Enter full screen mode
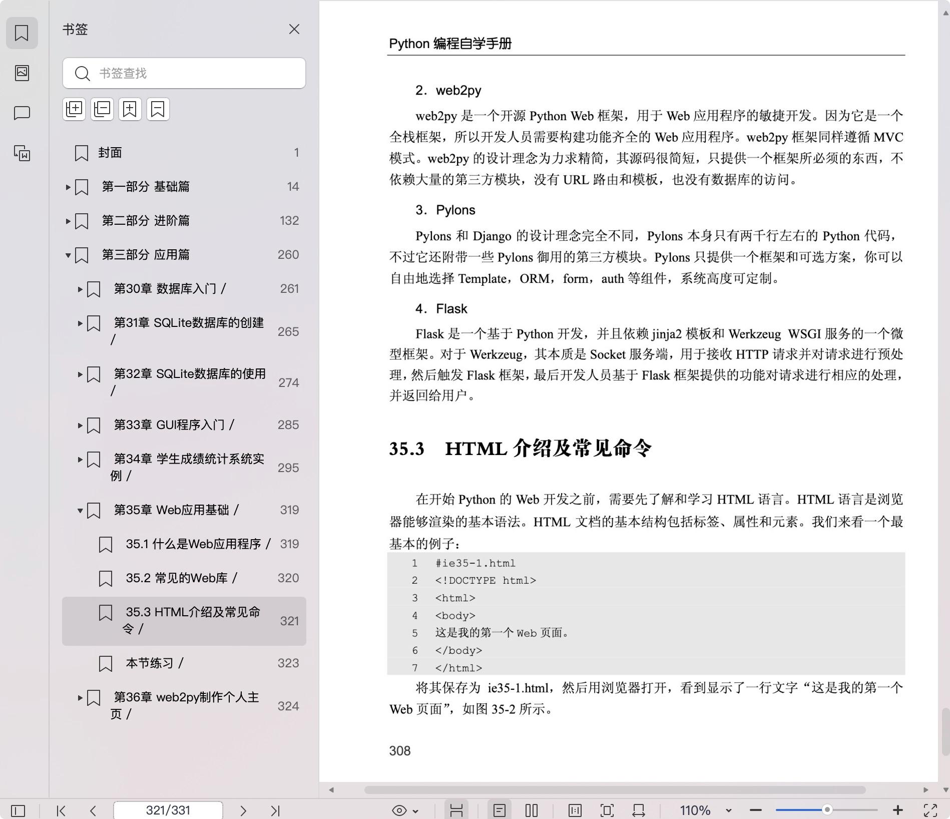The height and width of the screenshot is (819, 950). coord(930,810)
